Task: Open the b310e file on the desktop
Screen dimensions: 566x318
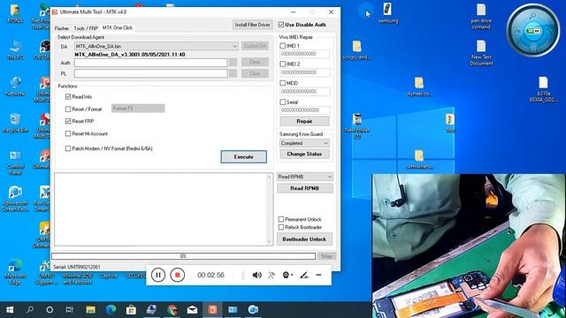Action: coord(543,89)
